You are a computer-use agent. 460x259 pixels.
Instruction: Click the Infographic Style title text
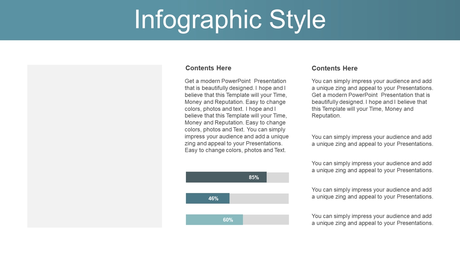(x=230, y=19)
